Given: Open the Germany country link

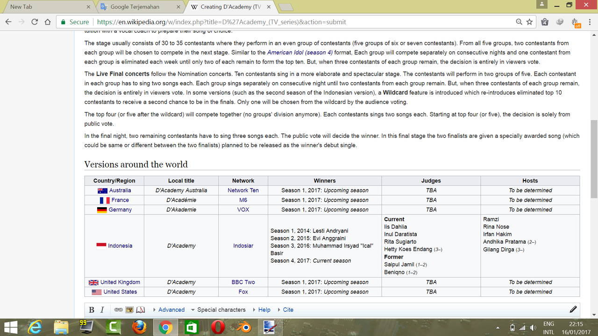Looking at the screenshot, I should pos(120,210).
